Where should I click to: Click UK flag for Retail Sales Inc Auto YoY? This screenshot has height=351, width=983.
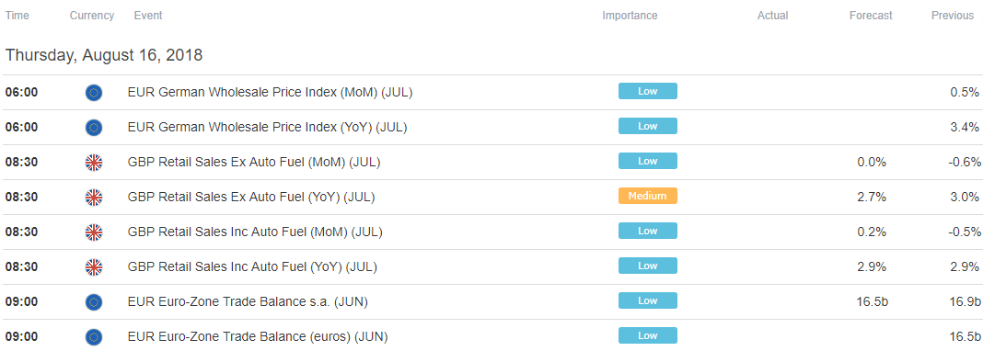pos(93,267)
